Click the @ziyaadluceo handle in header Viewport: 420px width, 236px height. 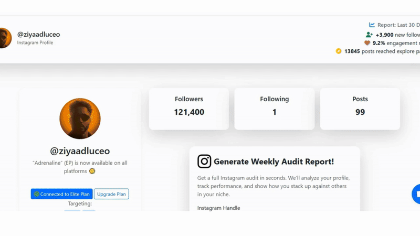38,35
